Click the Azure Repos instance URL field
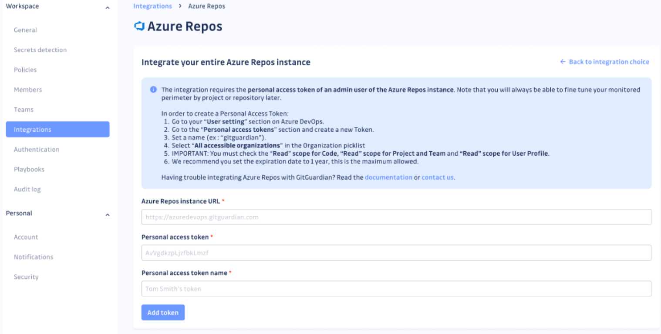The width and height of the screenshot is (661, 334). (x=396, y=217)
